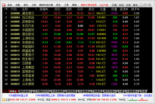The width and height of the screenshot is (155, 104).
Task: Click the tab scroll left arrow
Action: coord(4,91)
